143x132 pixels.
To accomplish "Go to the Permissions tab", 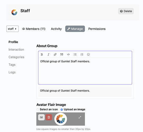I will point(97,29).
